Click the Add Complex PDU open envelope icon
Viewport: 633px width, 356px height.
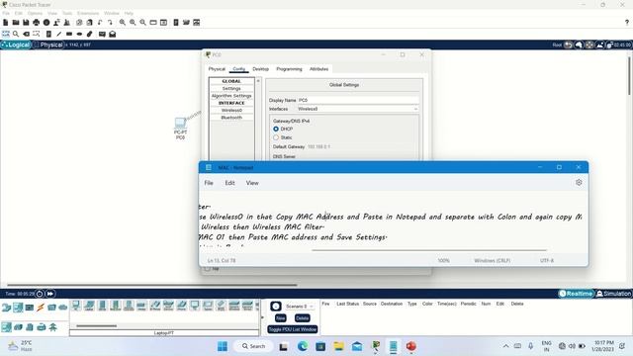(112, 34)
